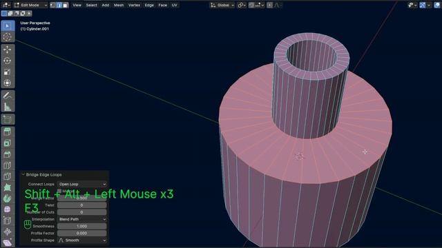Open the pivot point dropdown
This screenshot has width=442, height=248.
242,5
